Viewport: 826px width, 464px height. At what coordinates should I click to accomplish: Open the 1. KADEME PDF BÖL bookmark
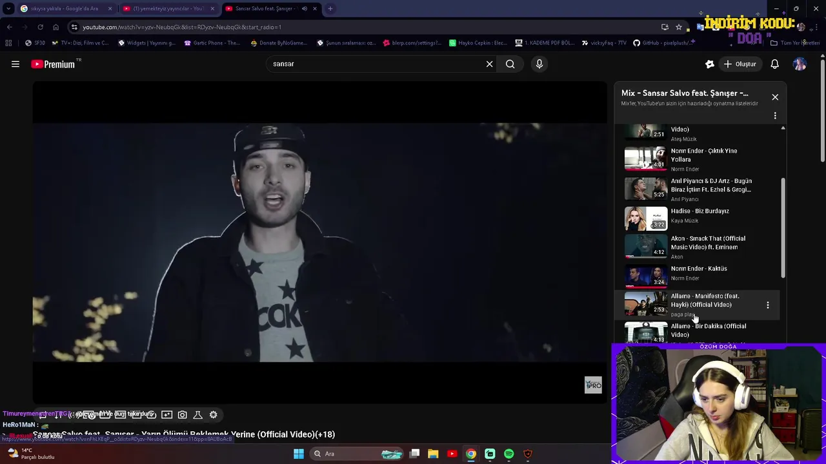tap(545, 43)
